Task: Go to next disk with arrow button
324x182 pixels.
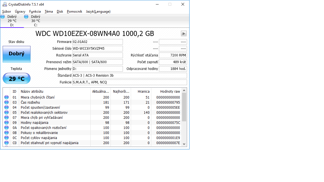Action: tap(184, 33)
